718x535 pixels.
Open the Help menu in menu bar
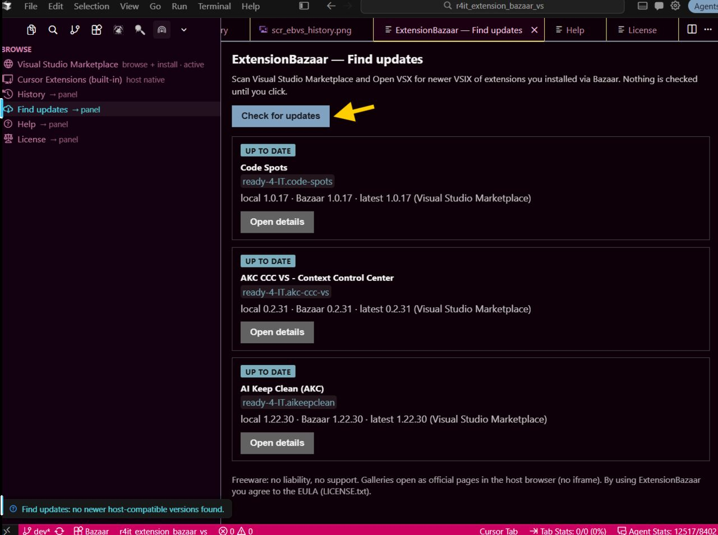[x=251, y=6]
